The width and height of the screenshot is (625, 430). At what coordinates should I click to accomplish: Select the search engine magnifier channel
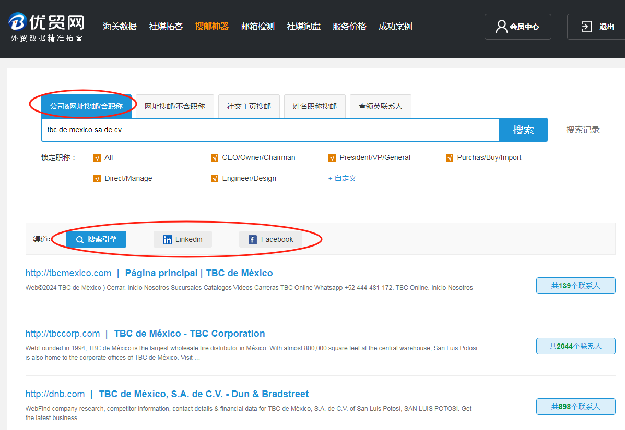tap(80, 240)
